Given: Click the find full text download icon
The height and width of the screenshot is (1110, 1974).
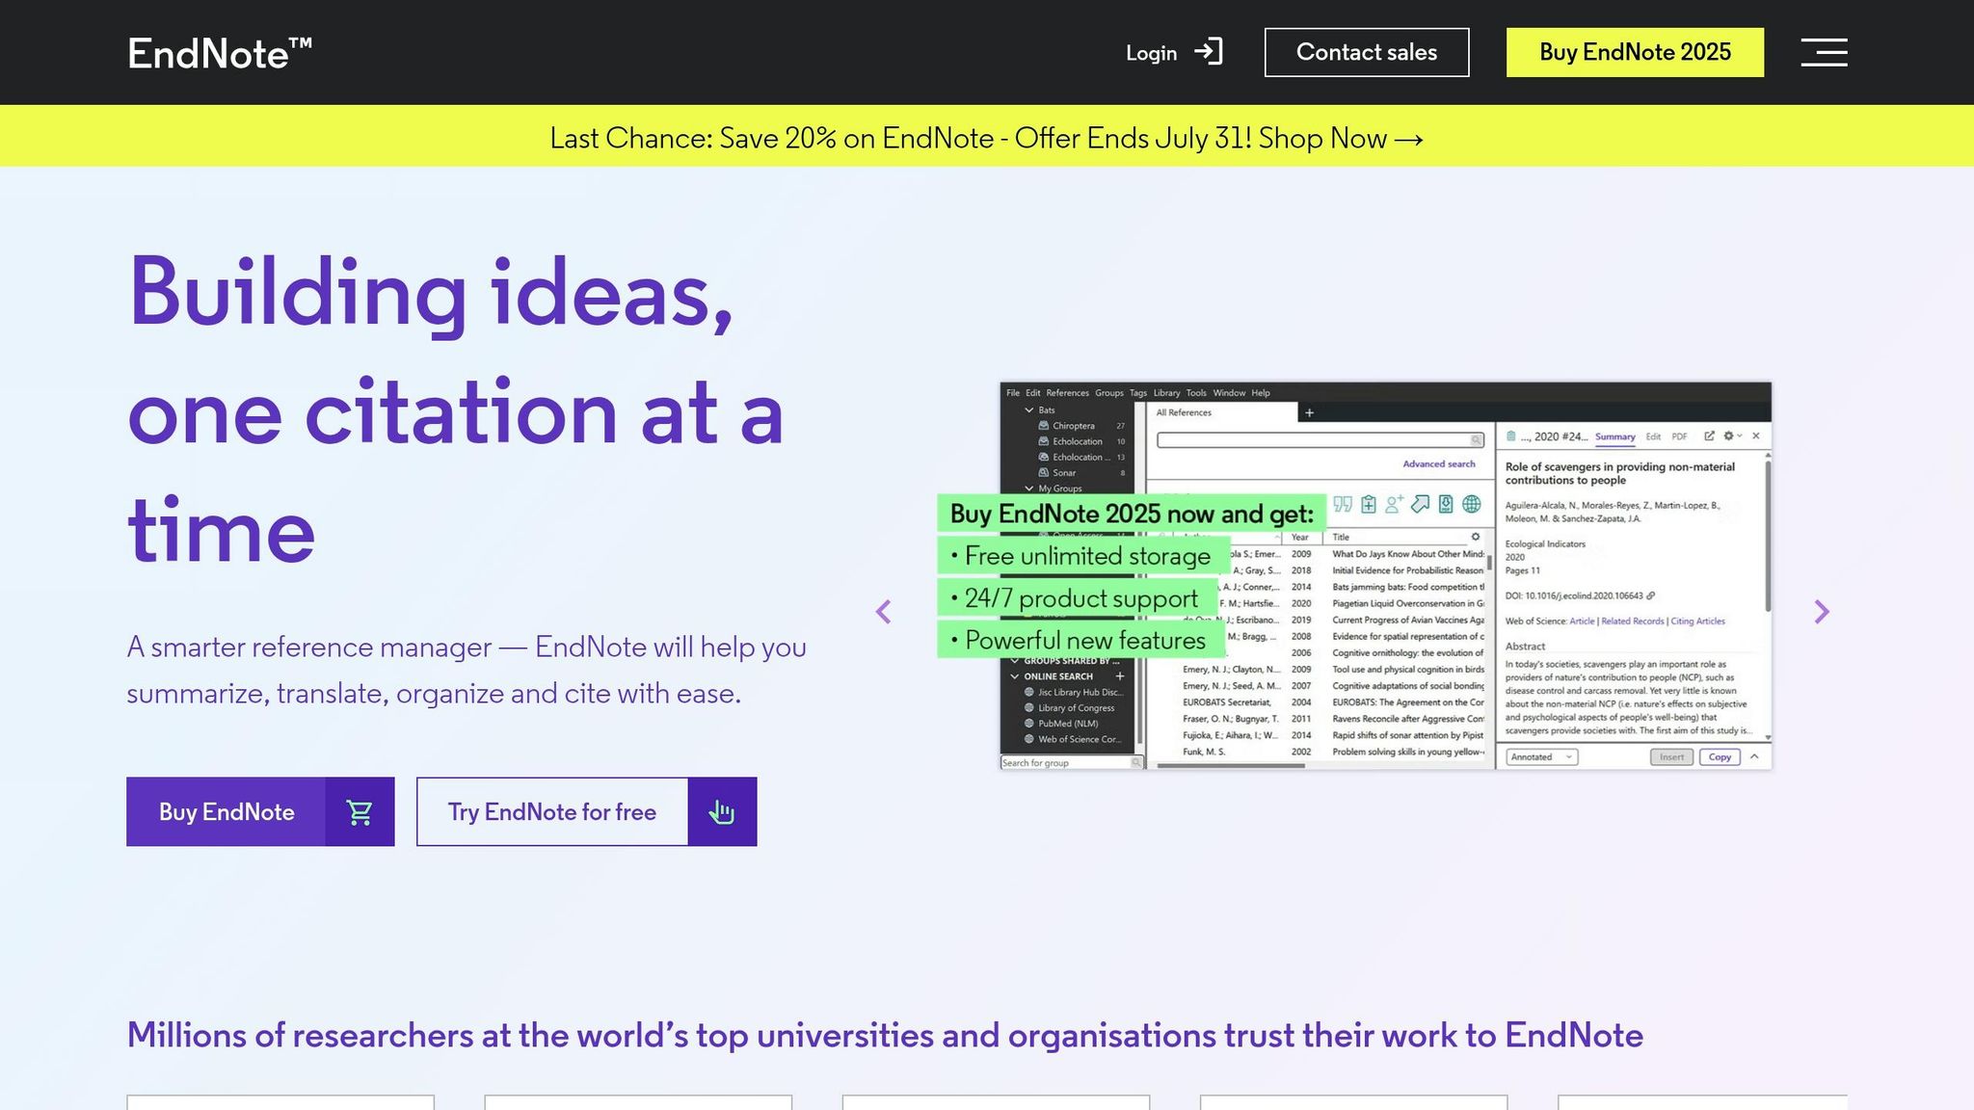Looking at the screenshot, I should click(1446, 504).
